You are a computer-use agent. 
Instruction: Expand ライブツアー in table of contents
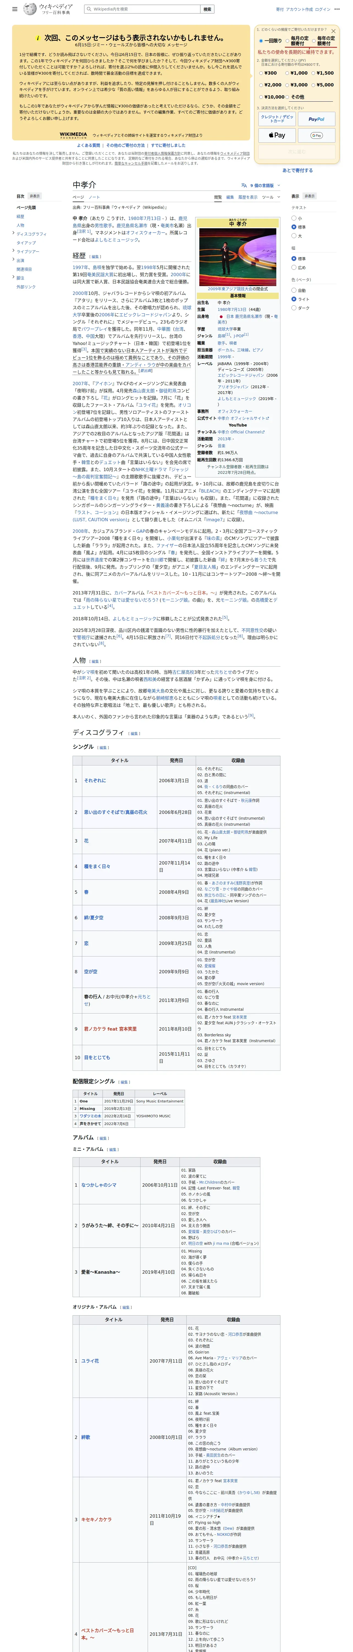[13, 251]
